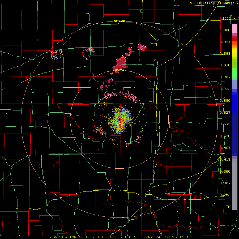Select the 0.307 scale value

click(x=225, y=183)
